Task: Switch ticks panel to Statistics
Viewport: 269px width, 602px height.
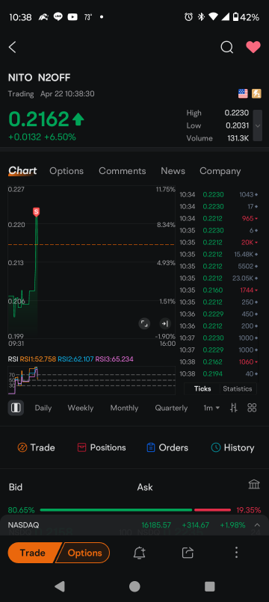Action: tap(238, 388)
